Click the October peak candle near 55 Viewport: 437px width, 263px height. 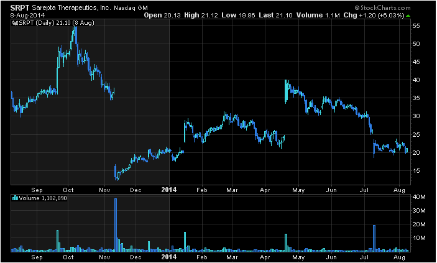(x=76, y=36)
